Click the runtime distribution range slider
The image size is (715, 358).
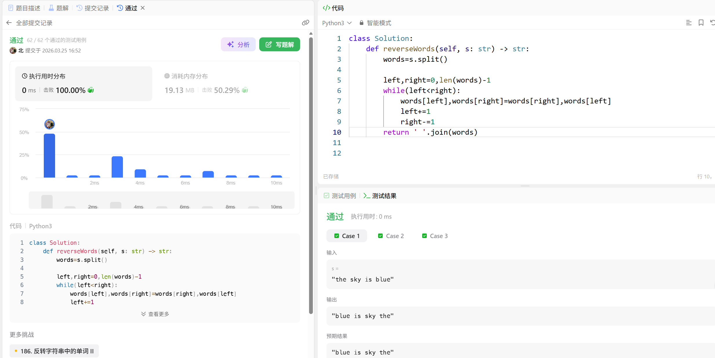click(161, 200)
